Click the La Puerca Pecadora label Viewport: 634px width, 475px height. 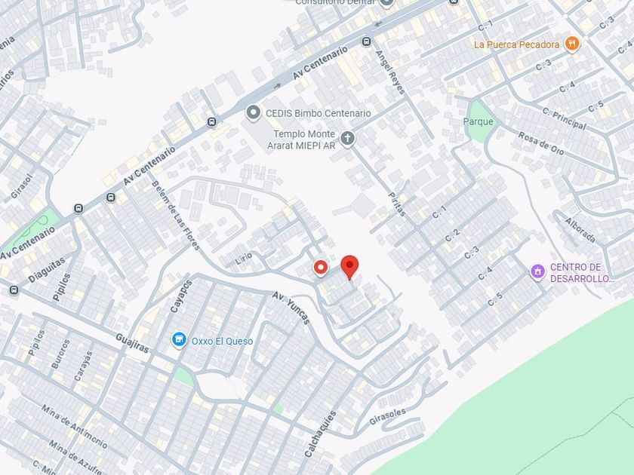point(517,44)
